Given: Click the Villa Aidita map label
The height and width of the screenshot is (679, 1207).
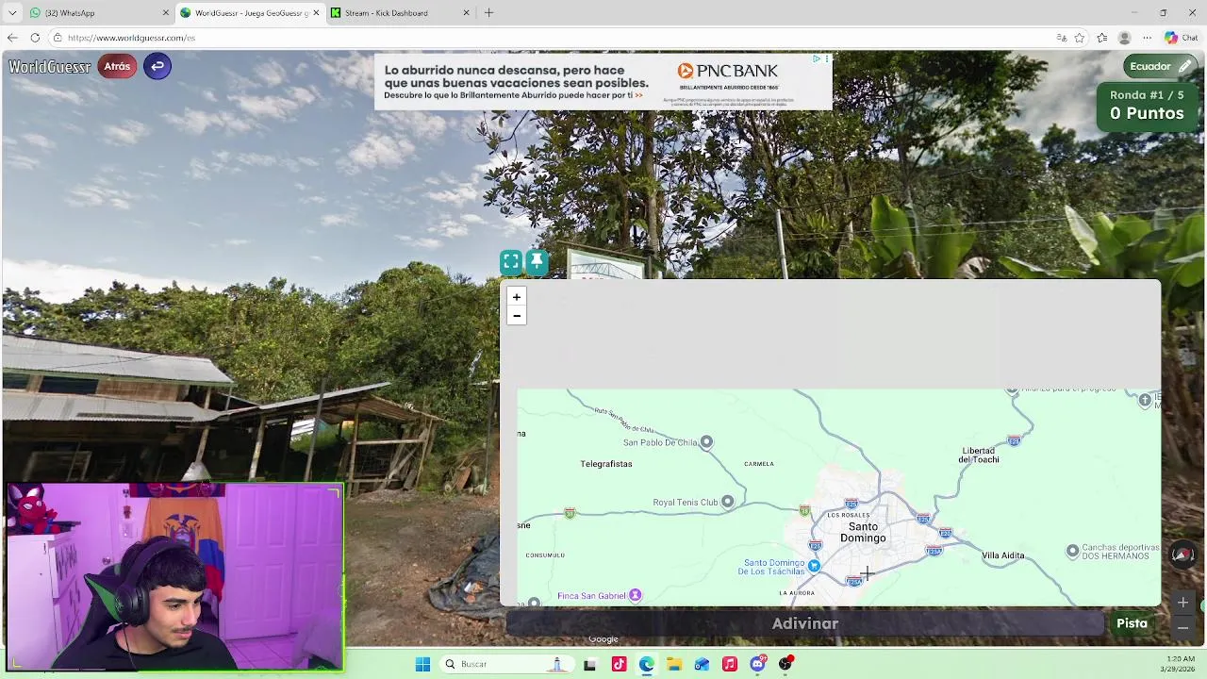Looking at the screenshot, I should pyautogui.click(x=1002, y=555).
